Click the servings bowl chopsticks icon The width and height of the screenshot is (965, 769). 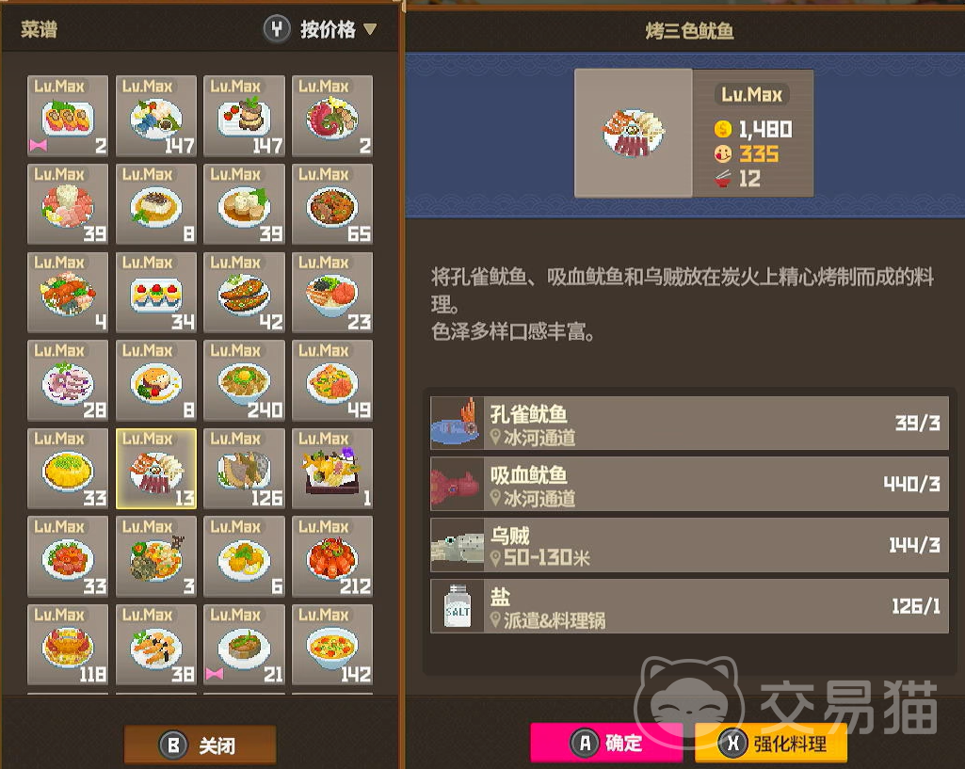coord(722,179)
